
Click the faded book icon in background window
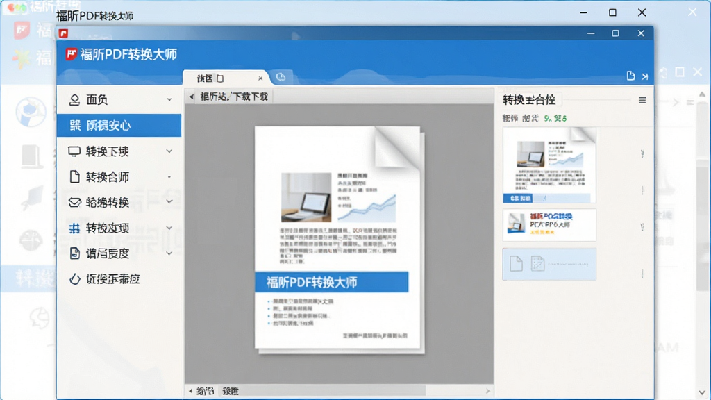32,156
